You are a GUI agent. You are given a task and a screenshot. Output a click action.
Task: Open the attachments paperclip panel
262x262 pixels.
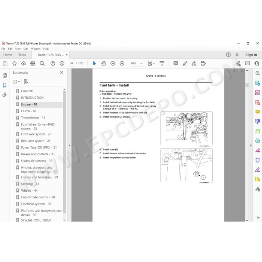(x=4, y=95)
